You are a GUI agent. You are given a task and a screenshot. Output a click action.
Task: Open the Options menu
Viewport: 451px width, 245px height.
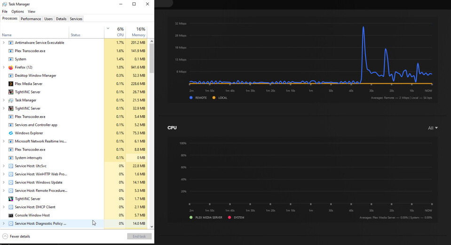[17, 11]
